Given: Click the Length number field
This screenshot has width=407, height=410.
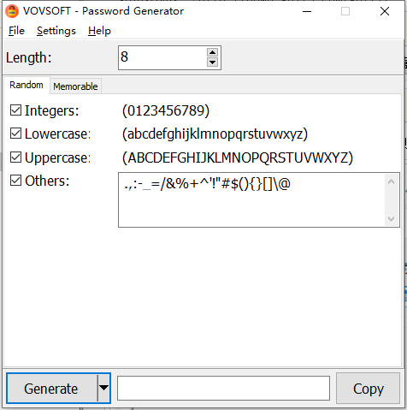Looking at the screenshot, I should click(x=162, y=57).
